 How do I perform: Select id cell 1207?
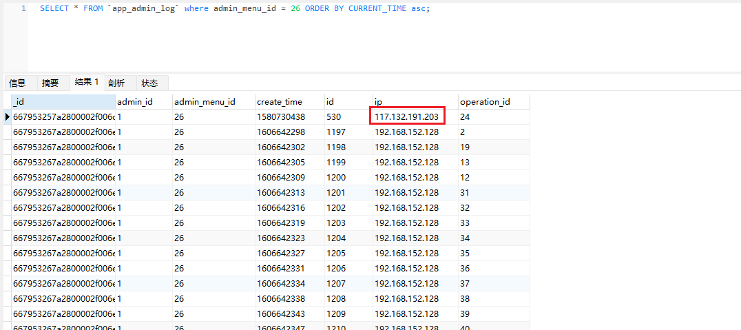(x=348, y=283)
